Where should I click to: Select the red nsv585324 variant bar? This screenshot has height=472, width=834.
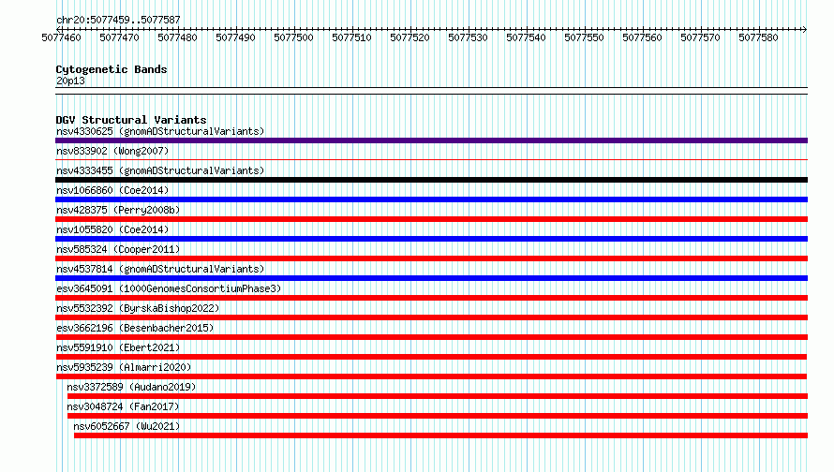tap(431, 258)
